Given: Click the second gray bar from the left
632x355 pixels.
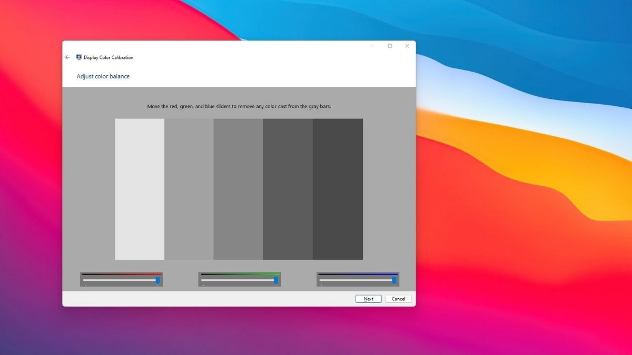Looking at the screenshot, I should 189,189.
